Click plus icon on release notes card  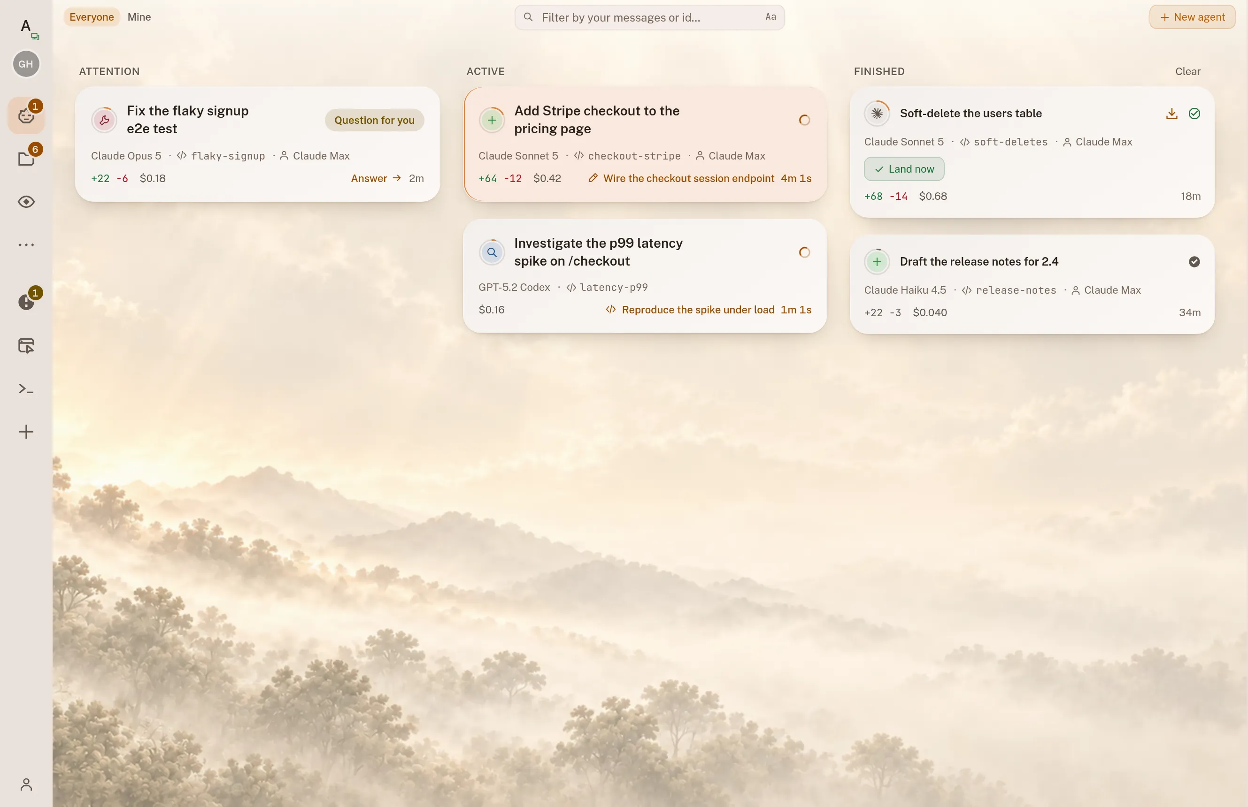(x=877, y=261)
